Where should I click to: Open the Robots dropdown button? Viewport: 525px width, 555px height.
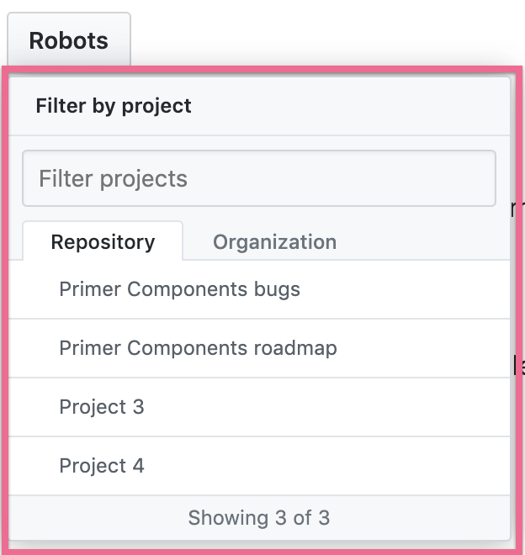pos(69,40)
